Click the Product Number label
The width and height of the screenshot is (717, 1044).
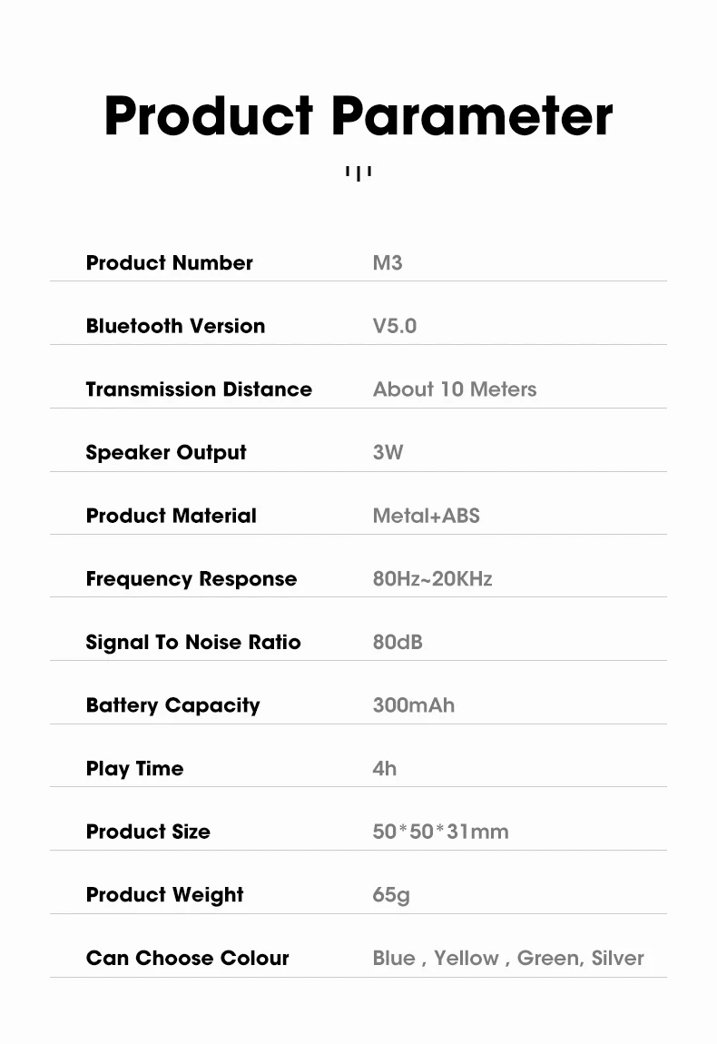point(169,263)
